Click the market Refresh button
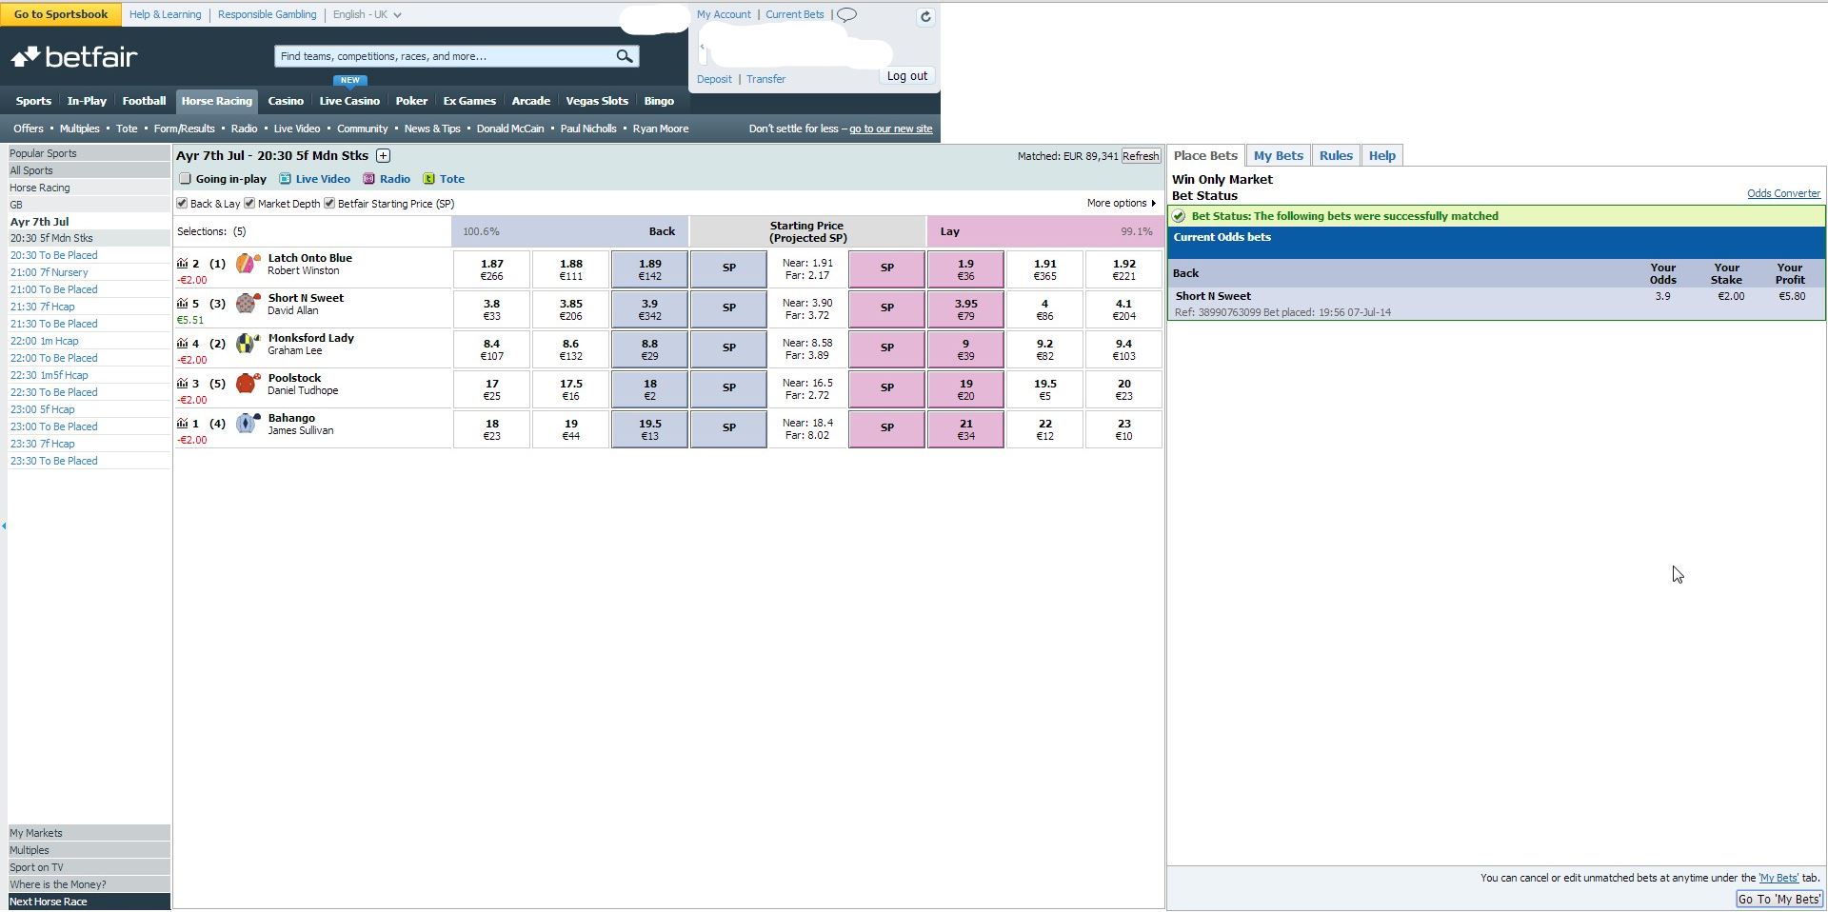This screenshot has width=1828, height=912. [x=1141, y=156]
